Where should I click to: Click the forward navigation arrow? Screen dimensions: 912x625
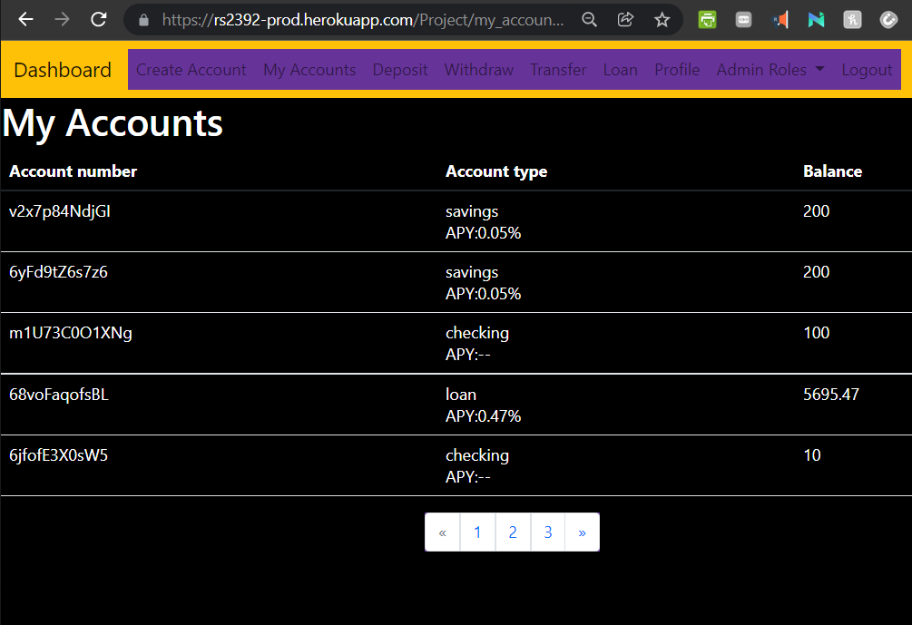60,19
